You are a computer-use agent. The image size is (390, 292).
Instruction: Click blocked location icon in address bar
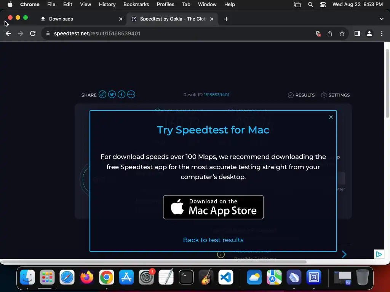[318, 33]
